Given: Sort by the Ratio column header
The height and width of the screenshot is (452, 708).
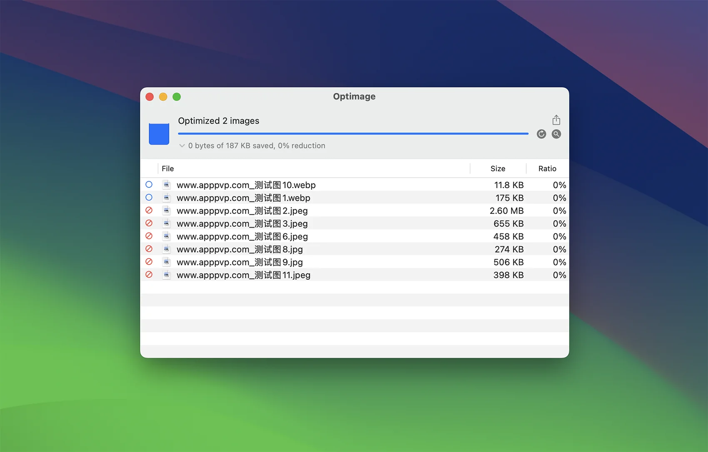Looking at the screenshot, I should pos(547,169).
